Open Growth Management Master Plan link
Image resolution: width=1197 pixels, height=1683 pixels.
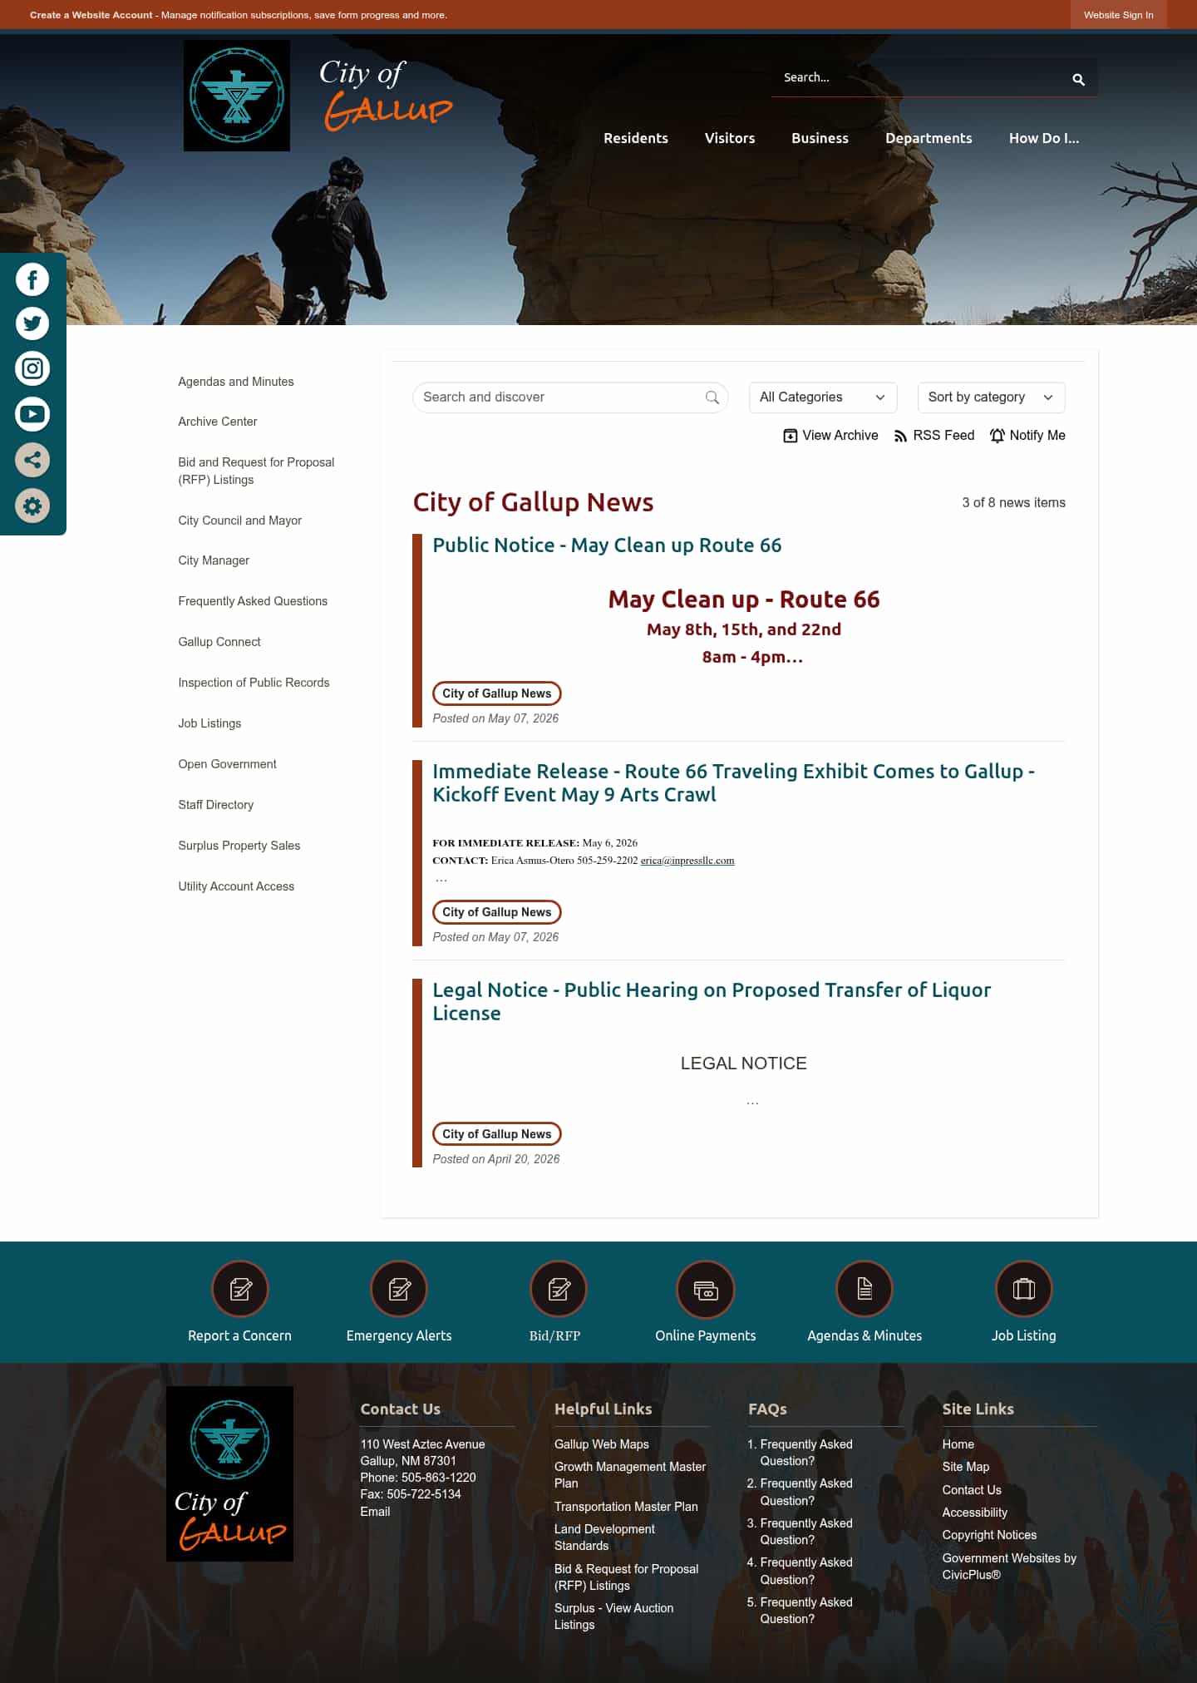(630, 1475)
